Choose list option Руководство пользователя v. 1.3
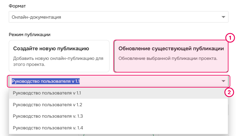This screenshot has height=136, width=236. point(118,116)
